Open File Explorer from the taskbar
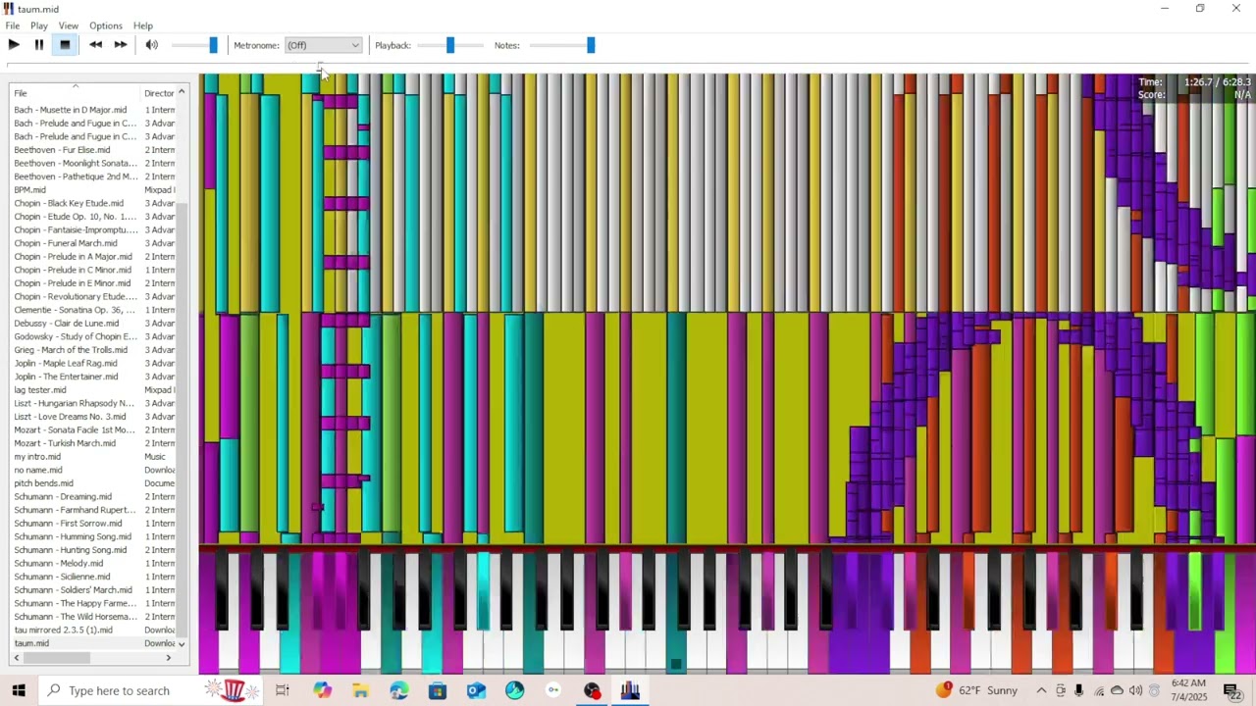Screen dimensions: 1256x706 pyautogui.click(x=361, y=690)
